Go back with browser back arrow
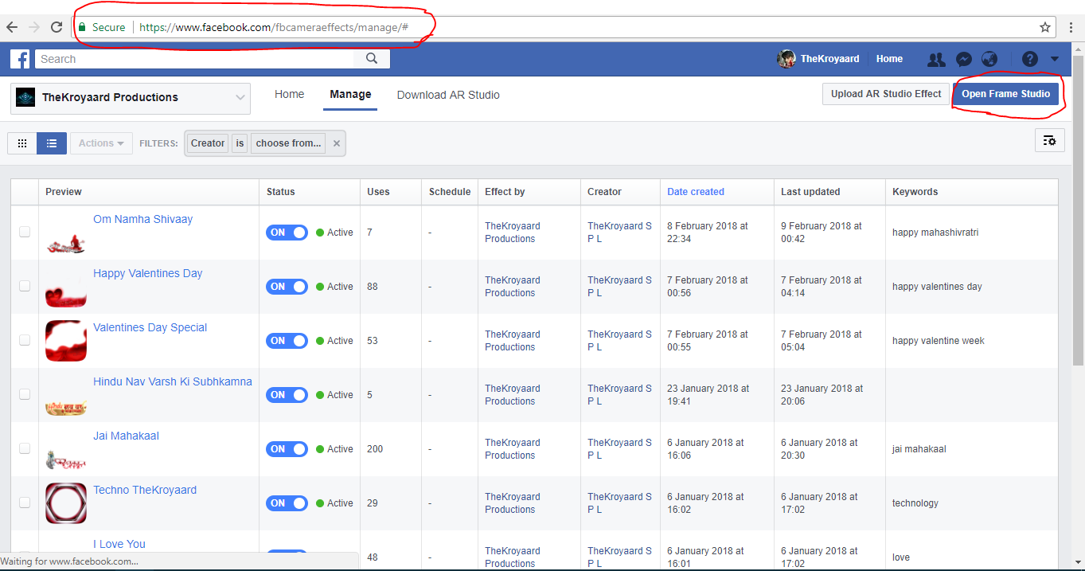This screenshot has width=1085, height=571. pos(11,27)
